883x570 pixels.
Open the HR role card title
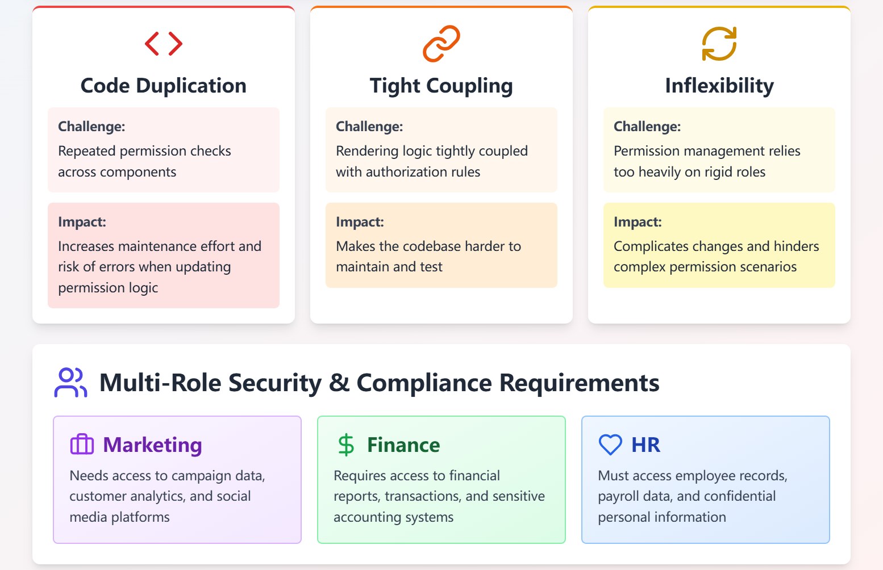(x=645, y=445)
